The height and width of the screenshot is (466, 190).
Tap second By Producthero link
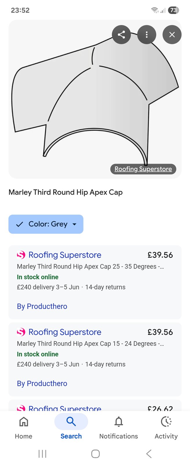pyautogui.click(x=42, y=384)
